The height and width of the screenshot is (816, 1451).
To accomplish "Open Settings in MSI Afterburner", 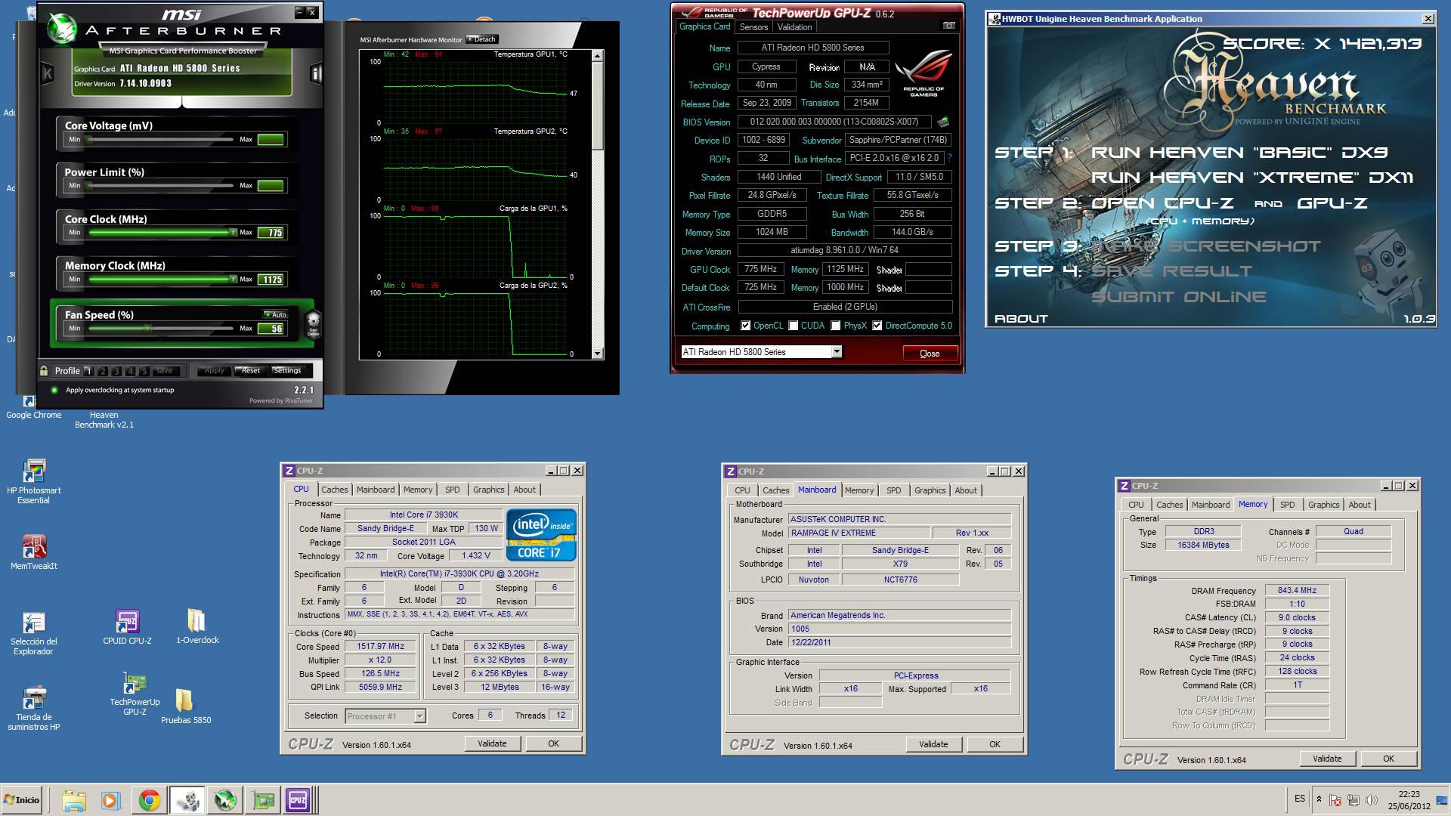I will point(287,371).
